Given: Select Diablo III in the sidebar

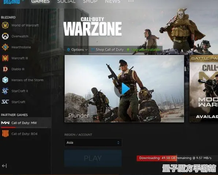Looking at the screenshot, I should coord(26,69).
